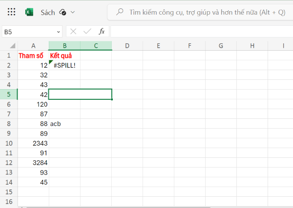293x208 pixels.
Task: Select the cell showing #SPILL! error
Action: click(64, 65)
